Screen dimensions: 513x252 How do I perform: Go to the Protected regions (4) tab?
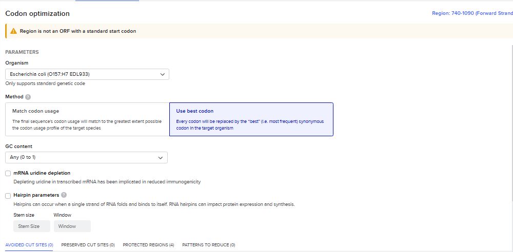tap(148, 245)
